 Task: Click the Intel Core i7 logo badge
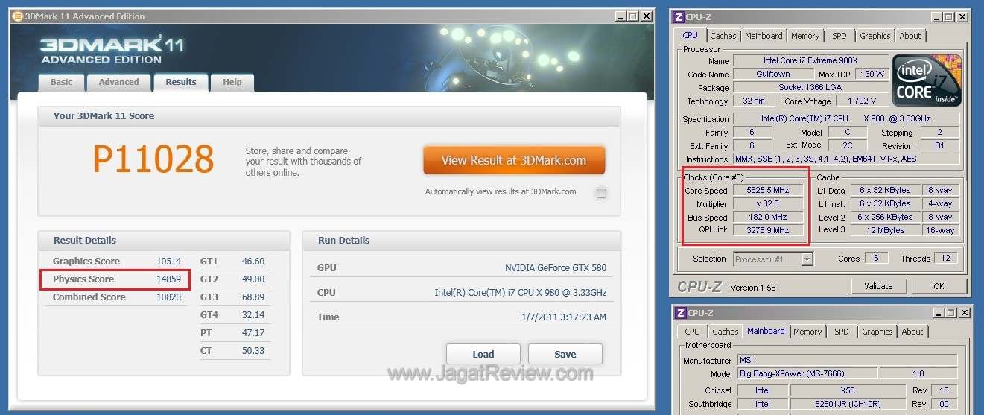(927, 80)
